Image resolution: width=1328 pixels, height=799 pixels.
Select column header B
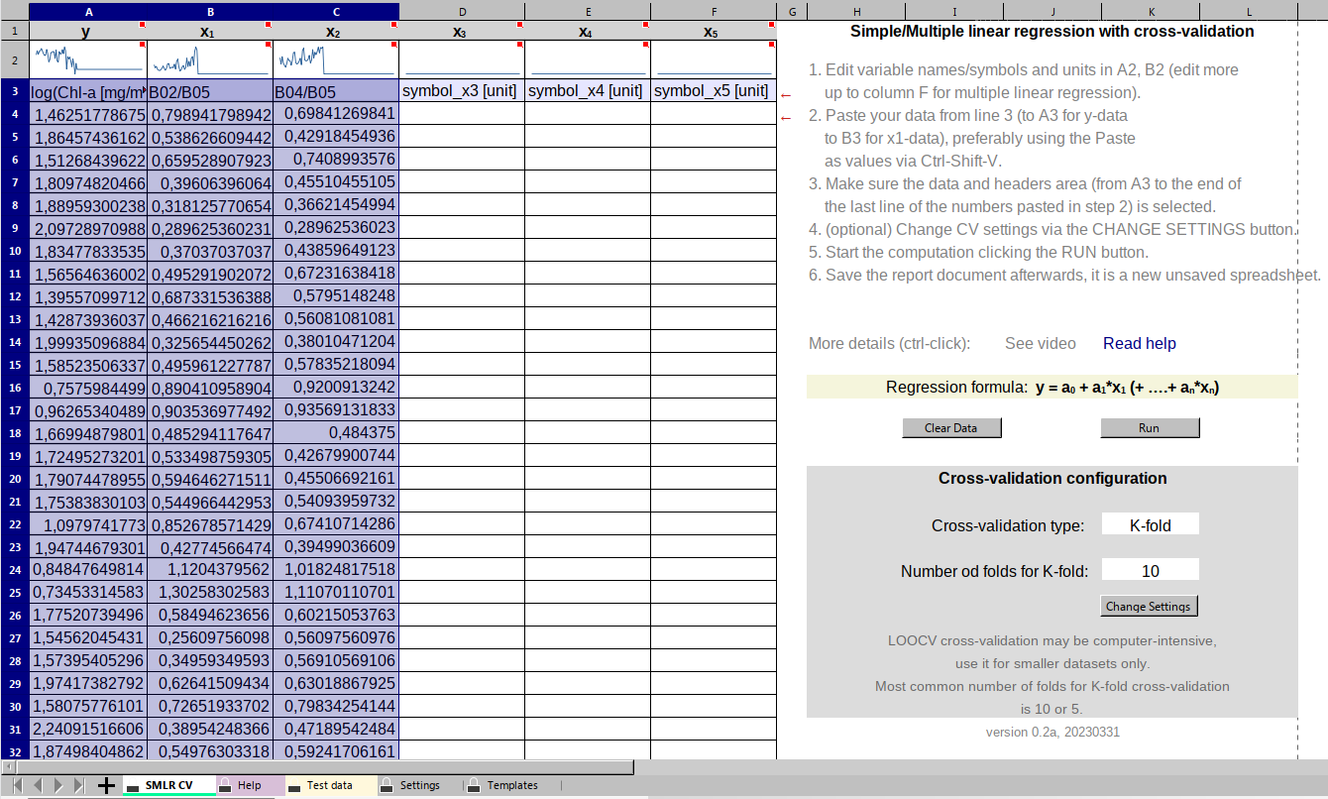[x=210, y=11]
